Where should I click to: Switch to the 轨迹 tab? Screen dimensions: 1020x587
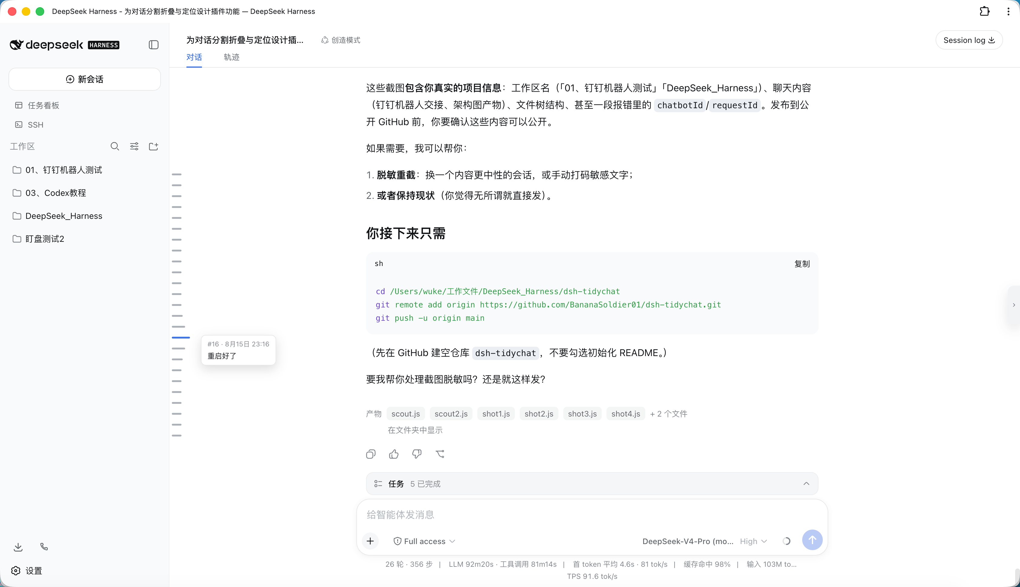(x=231, y=57)
